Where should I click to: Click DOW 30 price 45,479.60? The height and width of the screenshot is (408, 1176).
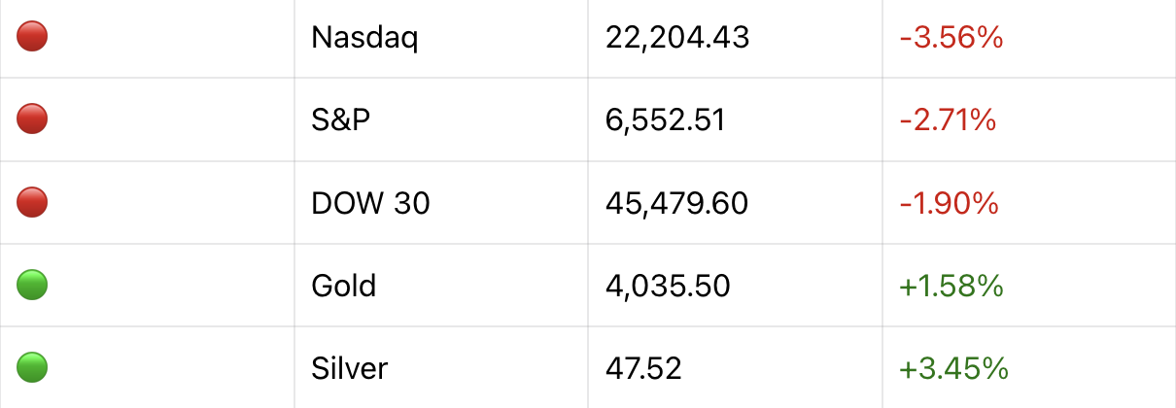(x=676, y=203)
